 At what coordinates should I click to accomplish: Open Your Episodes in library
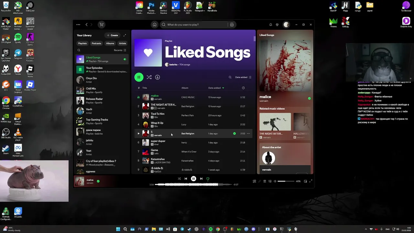tap(102, 70)
